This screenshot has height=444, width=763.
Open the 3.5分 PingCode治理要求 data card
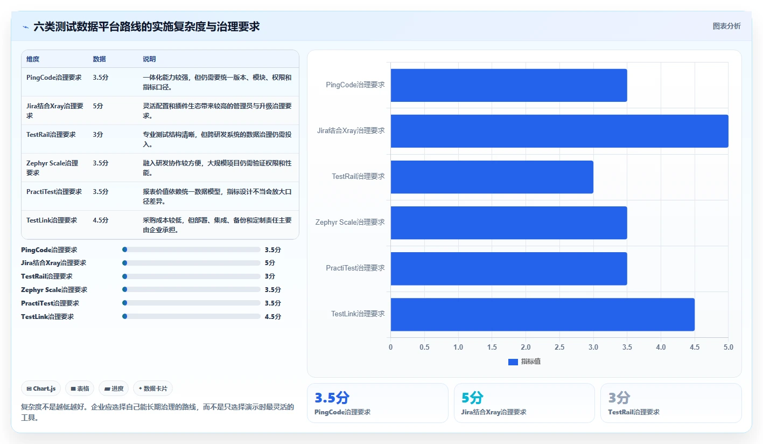(x=377, y=403)
